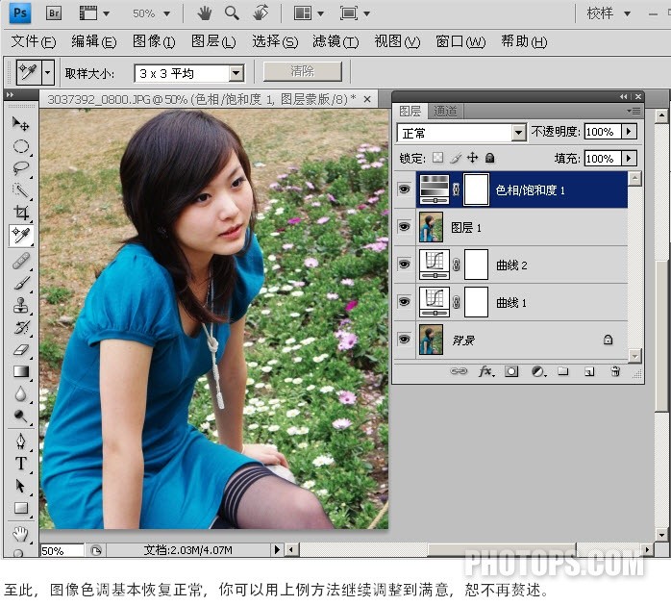
Task: Delete layer with trash icon
Action: coord(615,371)
